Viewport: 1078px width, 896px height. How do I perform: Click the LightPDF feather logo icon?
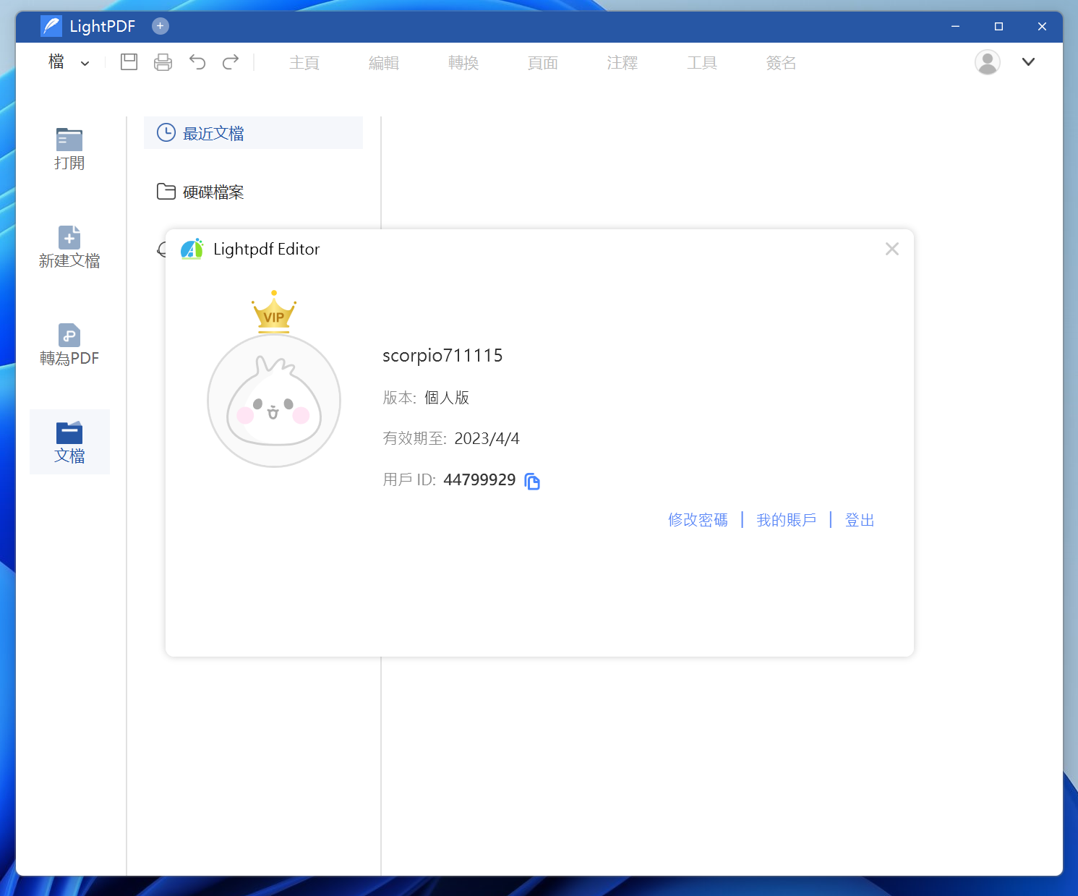click(51, 26)
